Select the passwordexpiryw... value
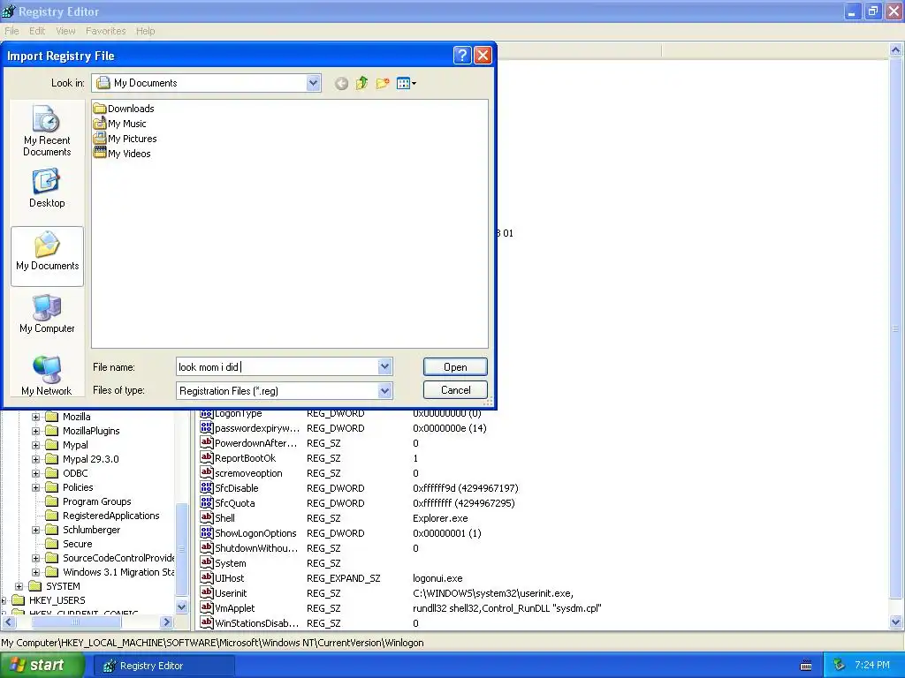Viewport: 905px width, 678px height. [250, 428]
